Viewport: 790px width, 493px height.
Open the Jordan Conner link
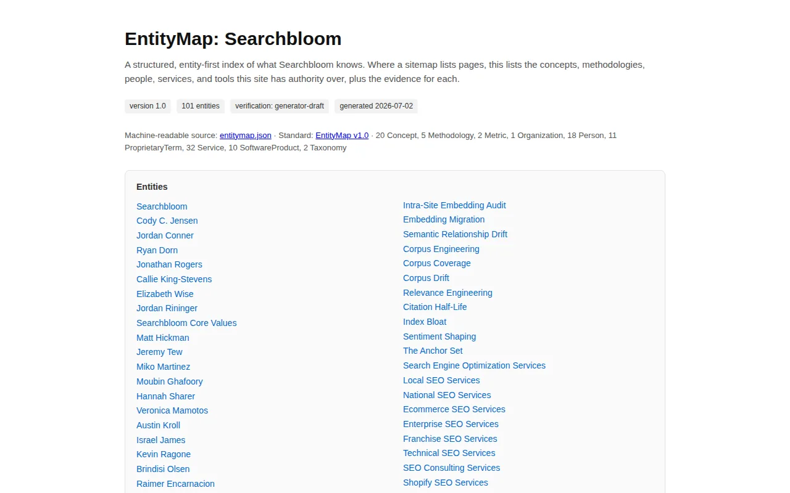[x=165, y=235]
